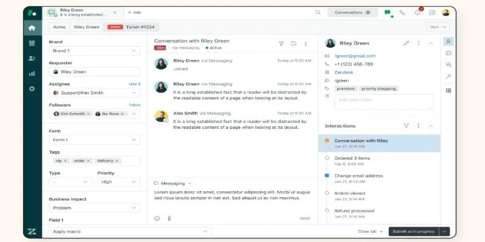Image resolution: width=485 pixels, height=242 pixels.
Task: Edit Riley Green profile with pencil icon
Action: [x=406, y=43]
